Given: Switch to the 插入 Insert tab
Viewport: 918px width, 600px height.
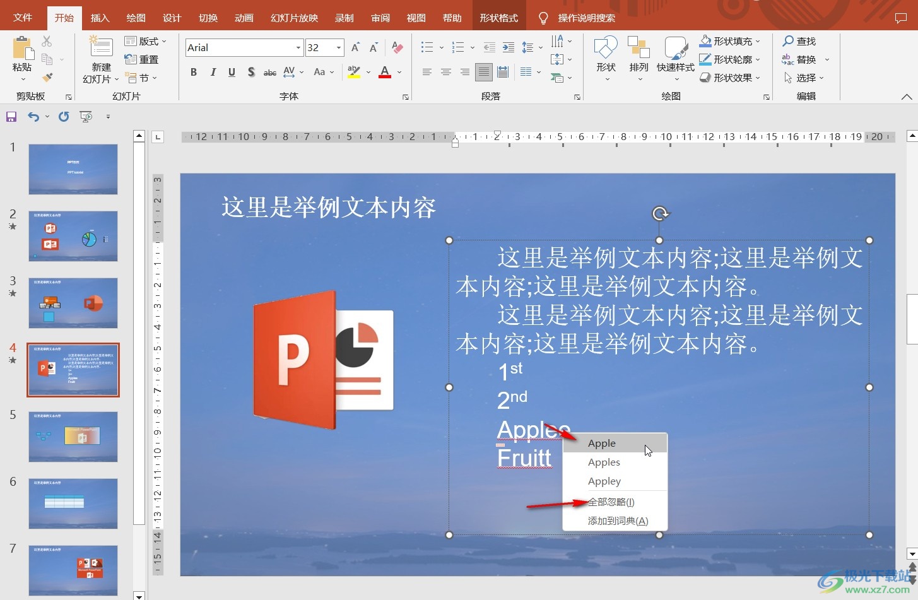Looking at the screenshot, I should [x=100, y=18].
